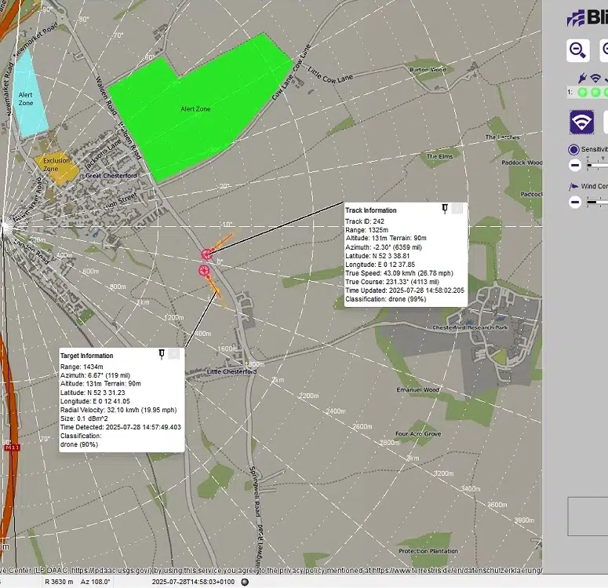Select the upper drone track marker
This screenshot has width=608, height=588.
pos(207,254)
